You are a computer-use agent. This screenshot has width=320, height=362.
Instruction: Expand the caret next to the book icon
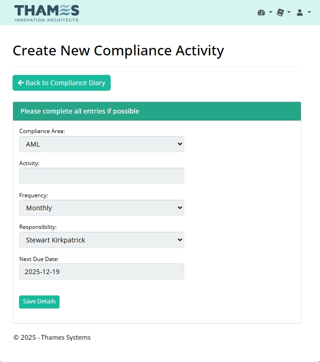pos(289,12)
